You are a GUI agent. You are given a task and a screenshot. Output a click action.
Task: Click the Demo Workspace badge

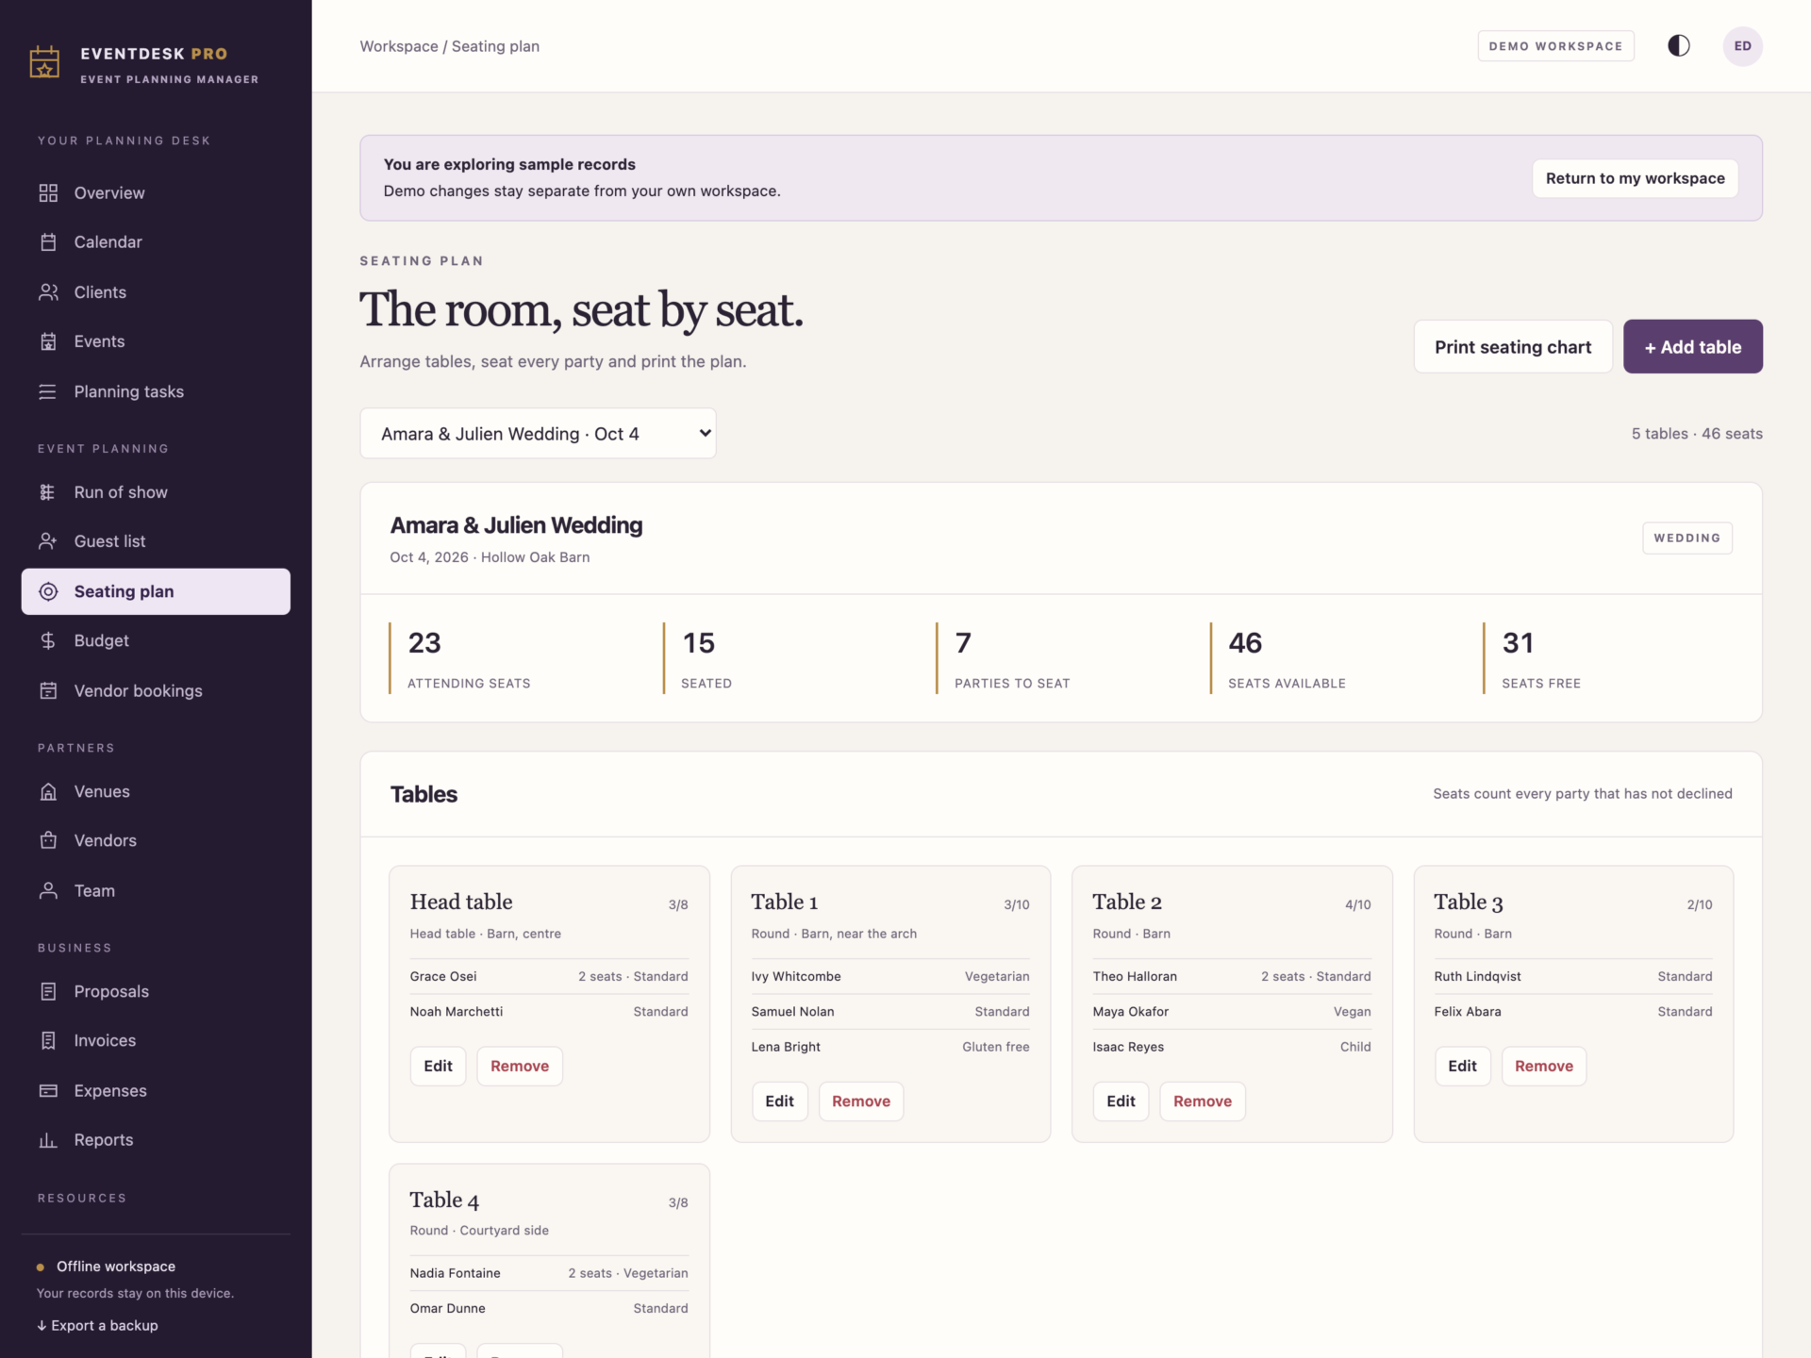coord(1555,46)
